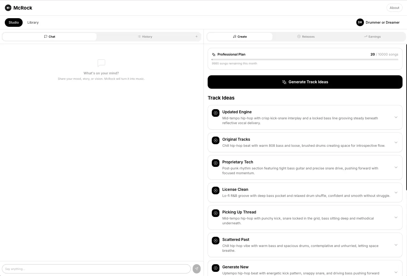Expand the Proprietary Tech chevron

tap(396, 167)
